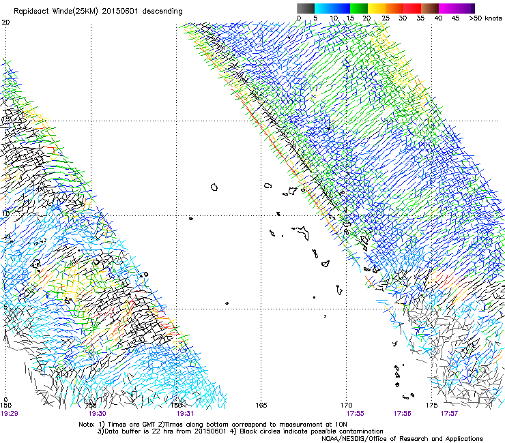Click the '30' legend scale label

tap(403, 18)
